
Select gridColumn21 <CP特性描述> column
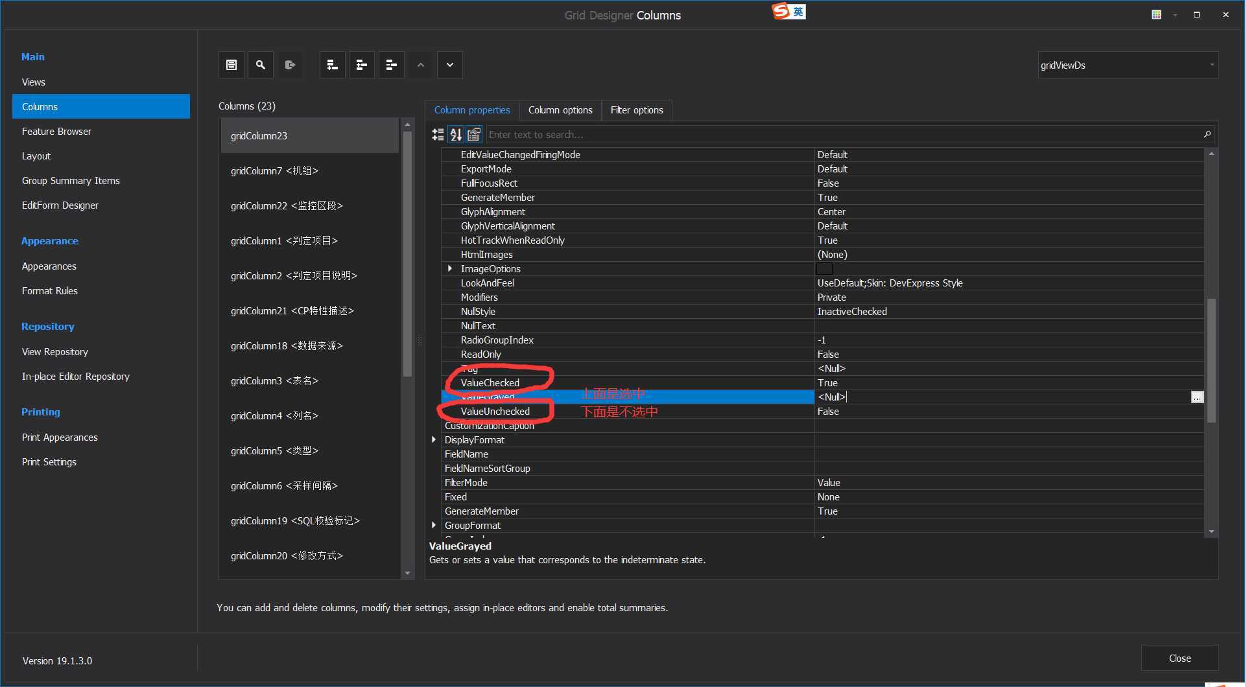[x=310, y=310]
